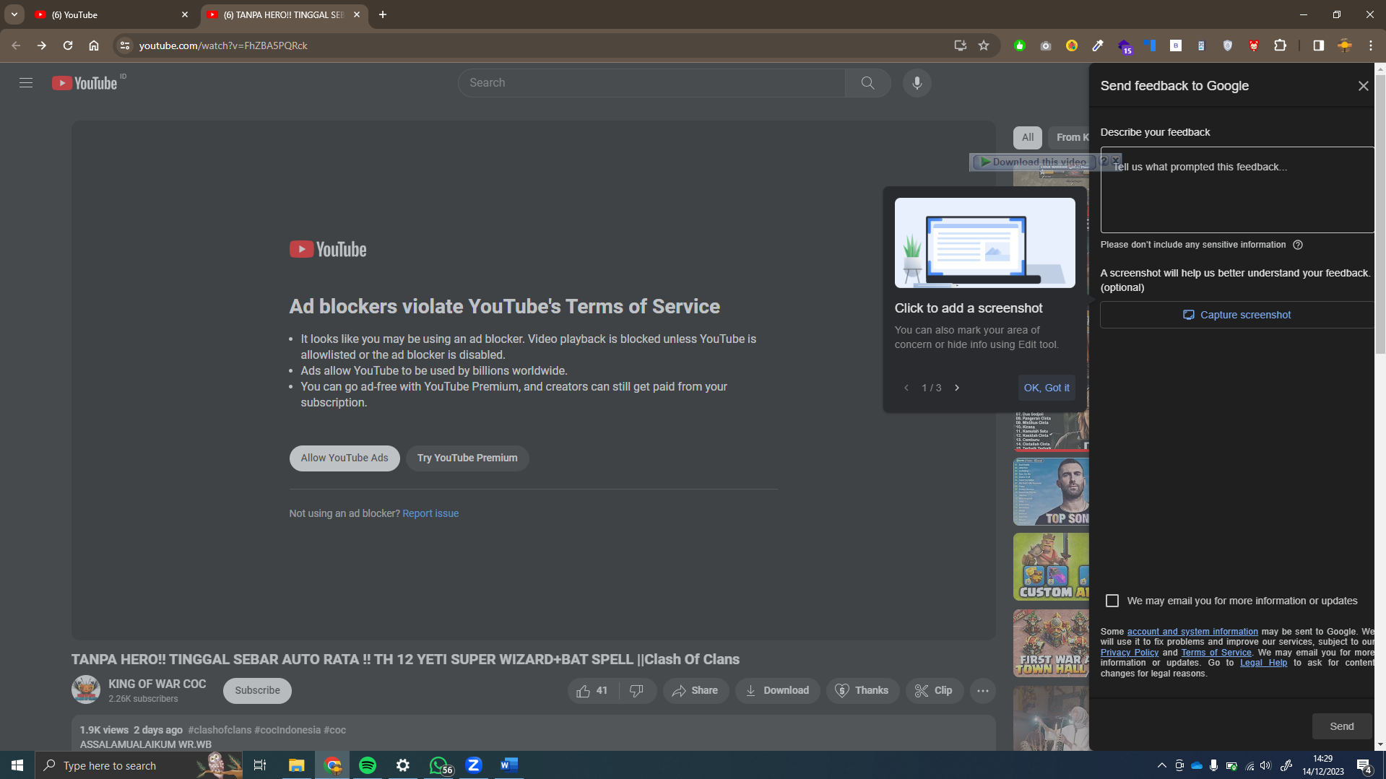Screen dimensions: 1386x779
Task: Start voice search with the microphone
Action: [x=917, y=83]
